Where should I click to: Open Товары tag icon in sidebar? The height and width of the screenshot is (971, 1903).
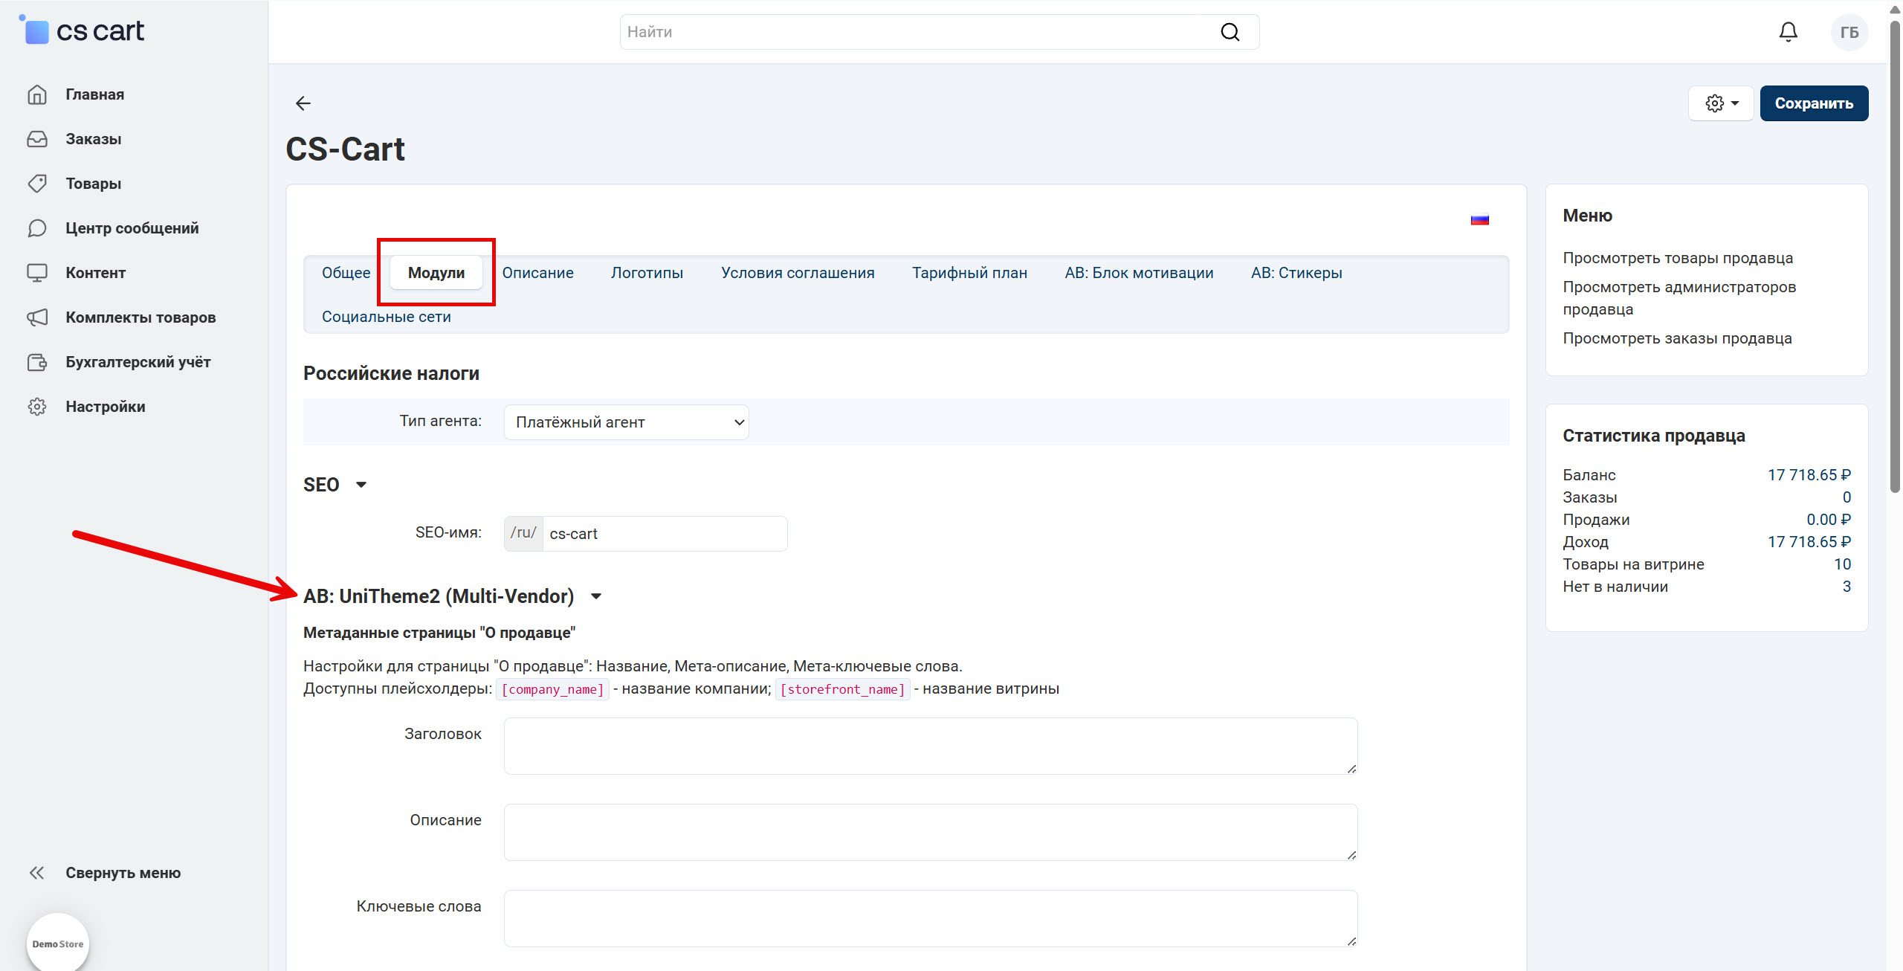(x=37, y=184)
